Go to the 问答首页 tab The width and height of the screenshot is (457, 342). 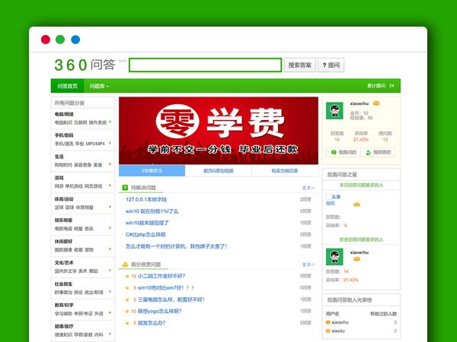[68, 86]
